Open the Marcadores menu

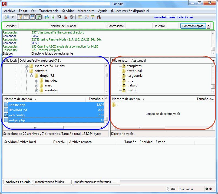point(86,11)
